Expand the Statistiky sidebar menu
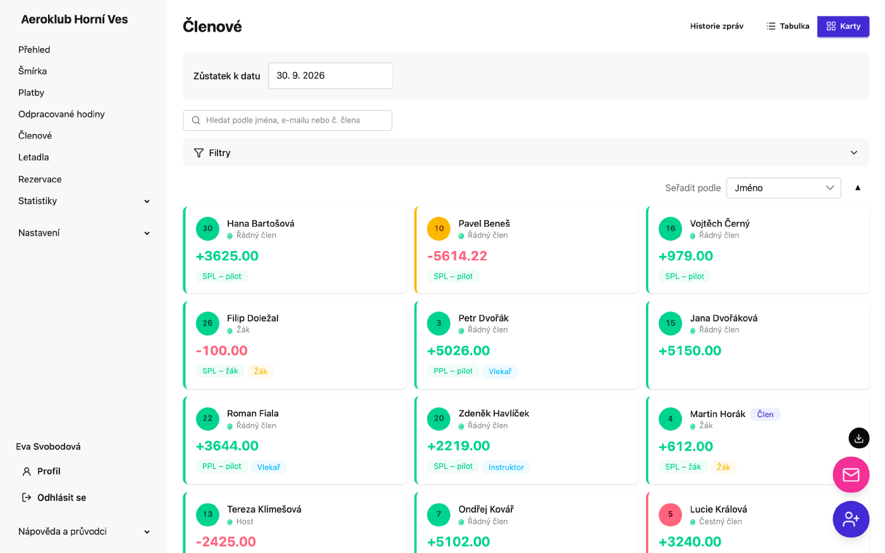Screen dimensions: 885x553 pos(84,201)
